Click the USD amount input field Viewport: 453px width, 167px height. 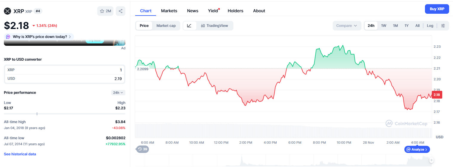[x=64, y=79]
